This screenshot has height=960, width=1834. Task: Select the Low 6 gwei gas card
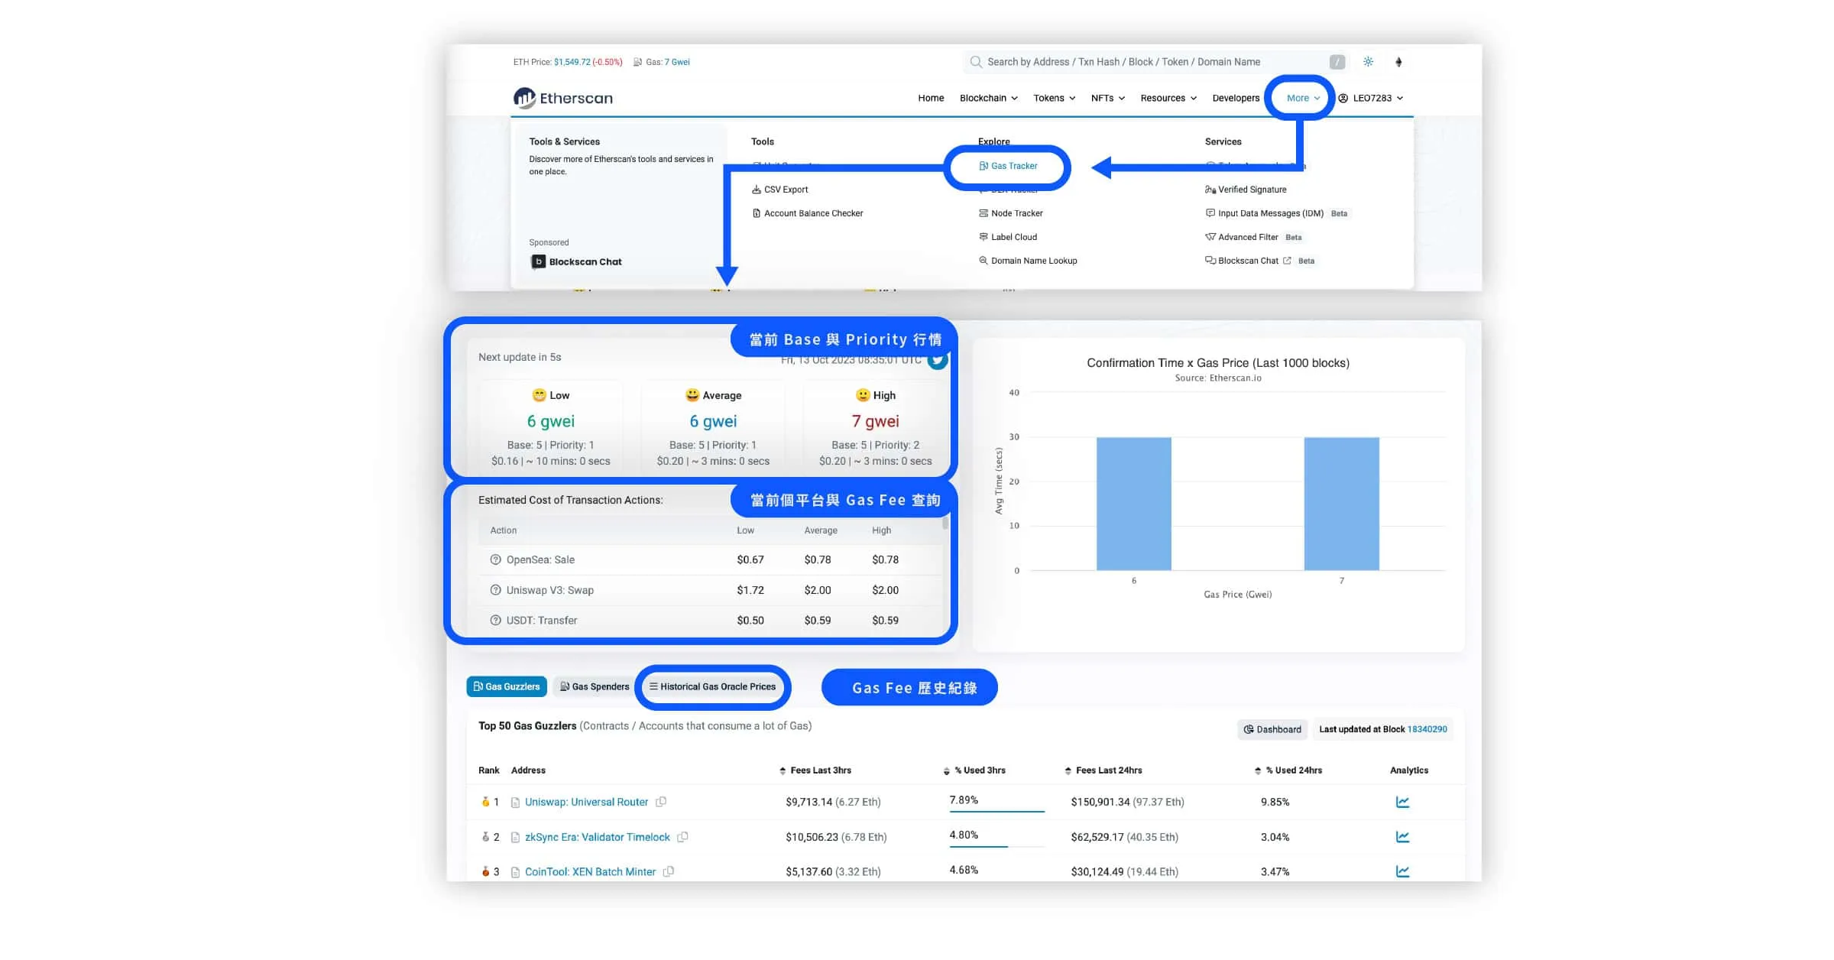click(x=551, y=426)
